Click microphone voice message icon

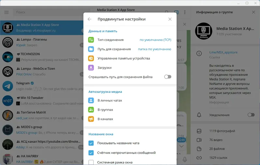click(x=185, y=159)
